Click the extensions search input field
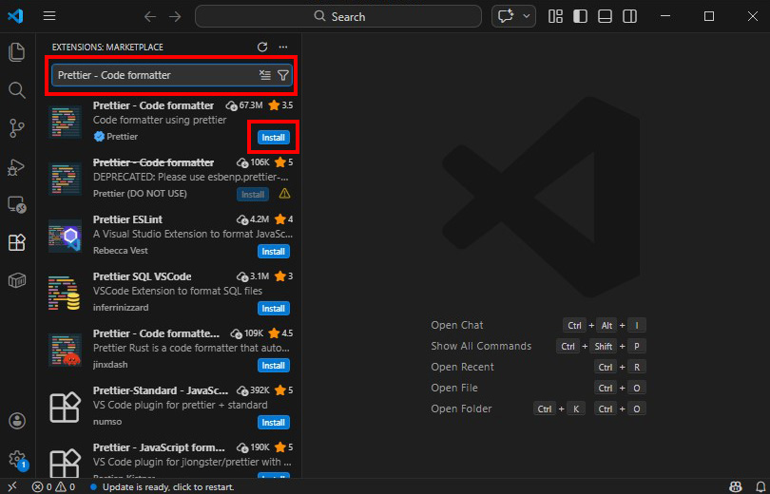The width and height of the screenshot is (770, 494). coord(152,75)
